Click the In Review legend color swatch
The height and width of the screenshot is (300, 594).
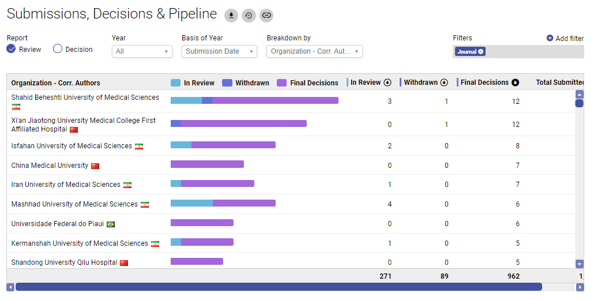176,83
